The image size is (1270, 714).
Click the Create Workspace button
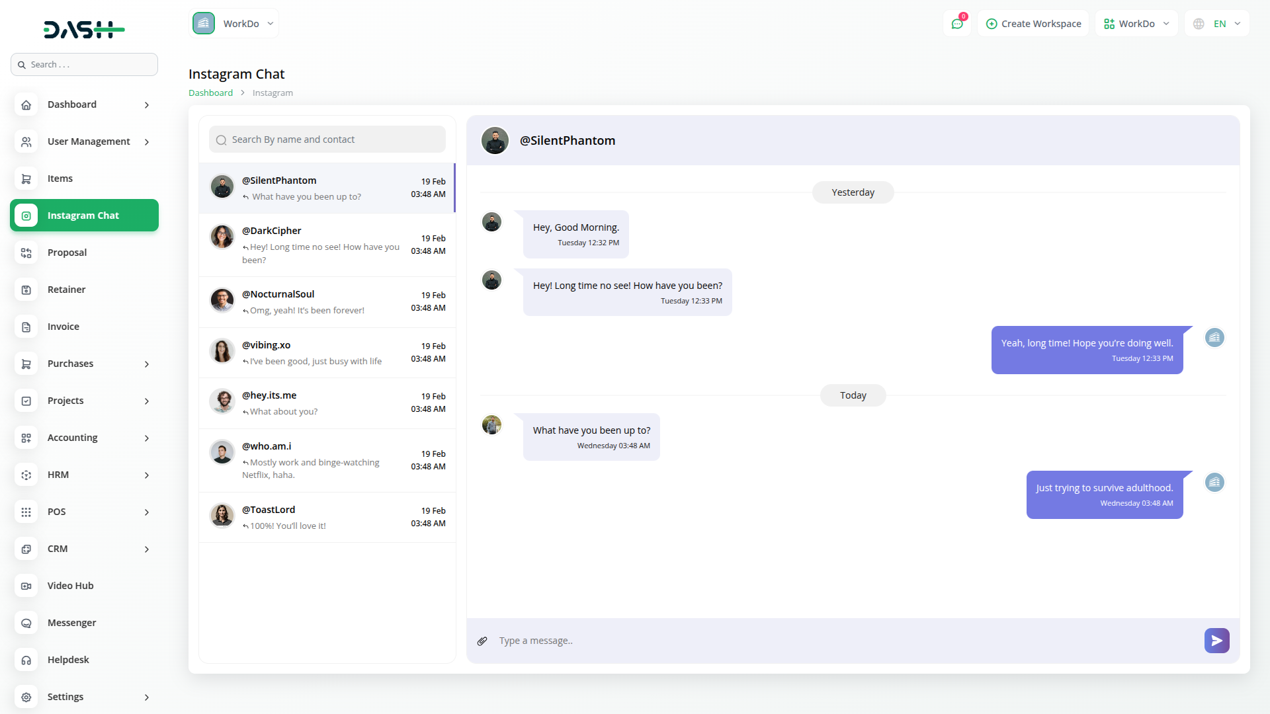pos(1033,24)
